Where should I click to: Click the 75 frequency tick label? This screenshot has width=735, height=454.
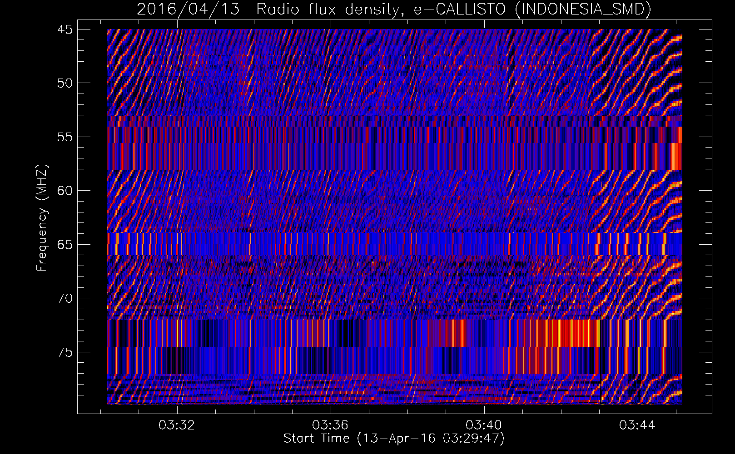click(x=65, y=352)
